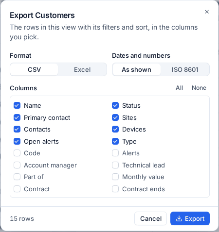Click the Cancel button
This screenshot has height=232, width=219.
tap(151, 218)
